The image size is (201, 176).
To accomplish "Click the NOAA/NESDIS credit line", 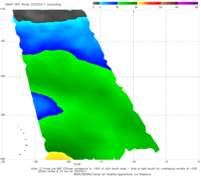I will pyautogui.click(x=112, y=174).
